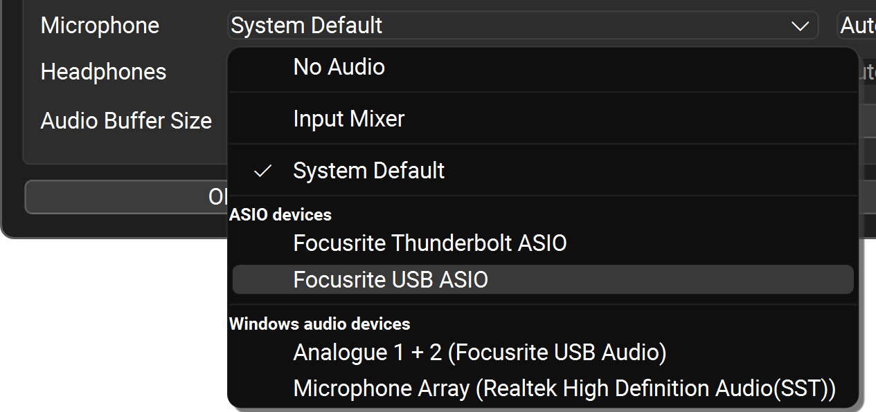Open the Auto dropdown beside Microphone
Screen dimensions: 876x412
(x=857, y=26)
